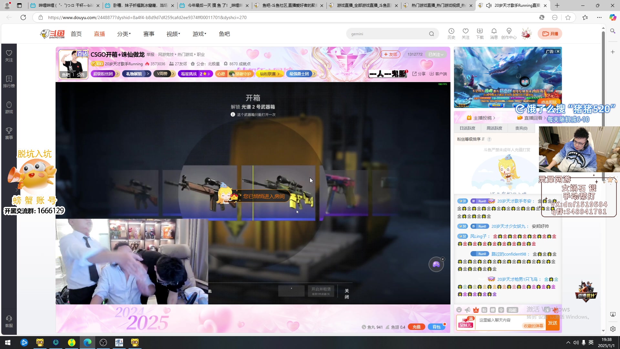Open the 背包 backpack button
Viewport: 620px width, 349px height.
436,327
